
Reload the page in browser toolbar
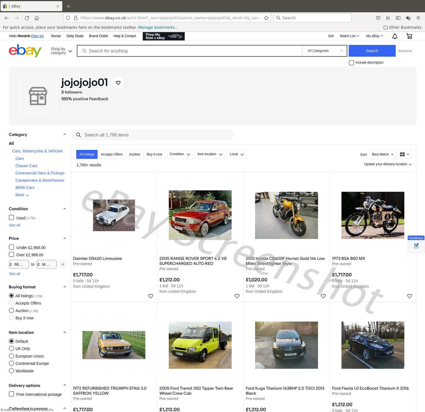(x=27, y=18)
